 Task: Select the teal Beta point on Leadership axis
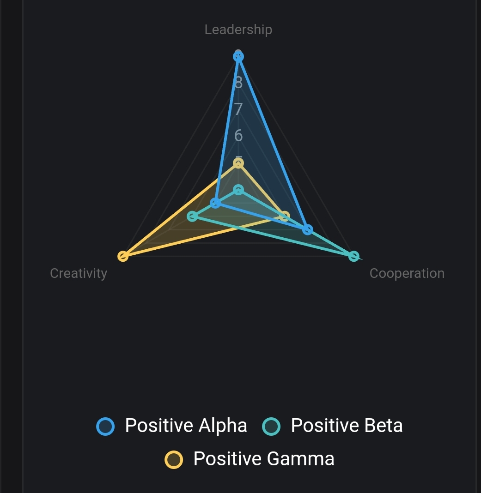[238, 190]
